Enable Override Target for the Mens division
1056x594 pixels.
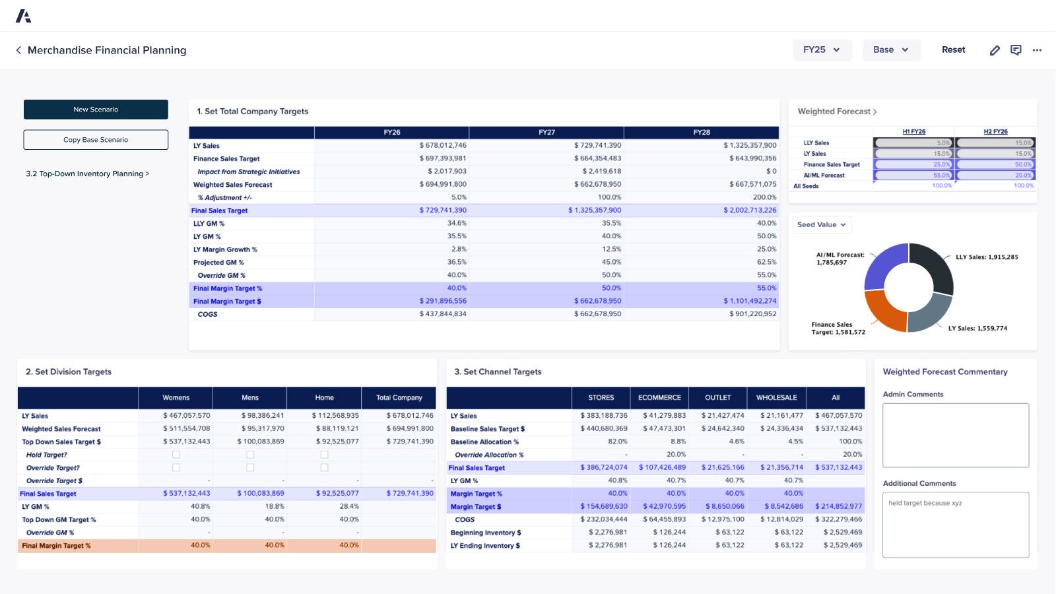250,467
